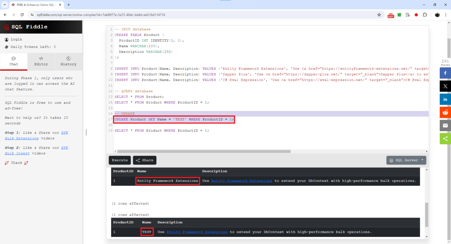Open the browser tab search chevron
Viewport: 451px width, 244px height.
(x=4, y=5)
